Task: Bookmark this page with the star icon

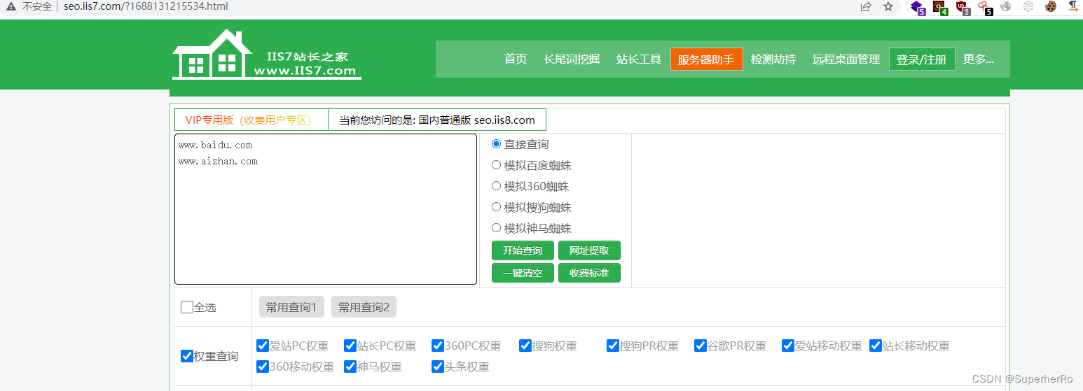Action: click(888, 7)
